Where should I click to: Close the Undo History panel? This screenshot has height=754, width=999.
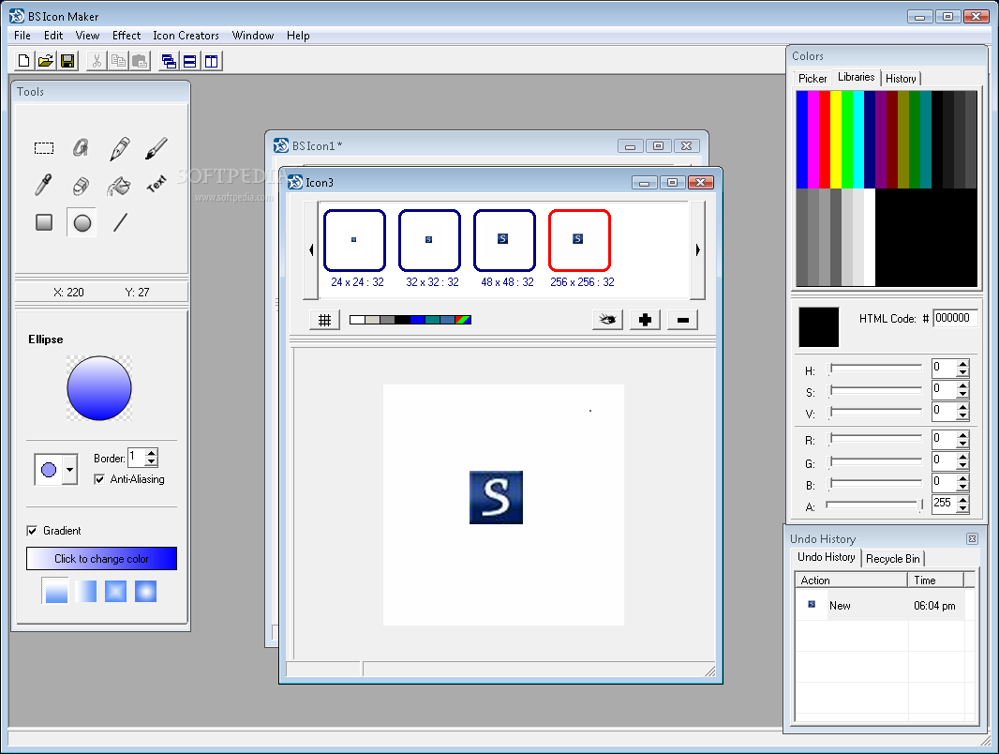(972, 538)
